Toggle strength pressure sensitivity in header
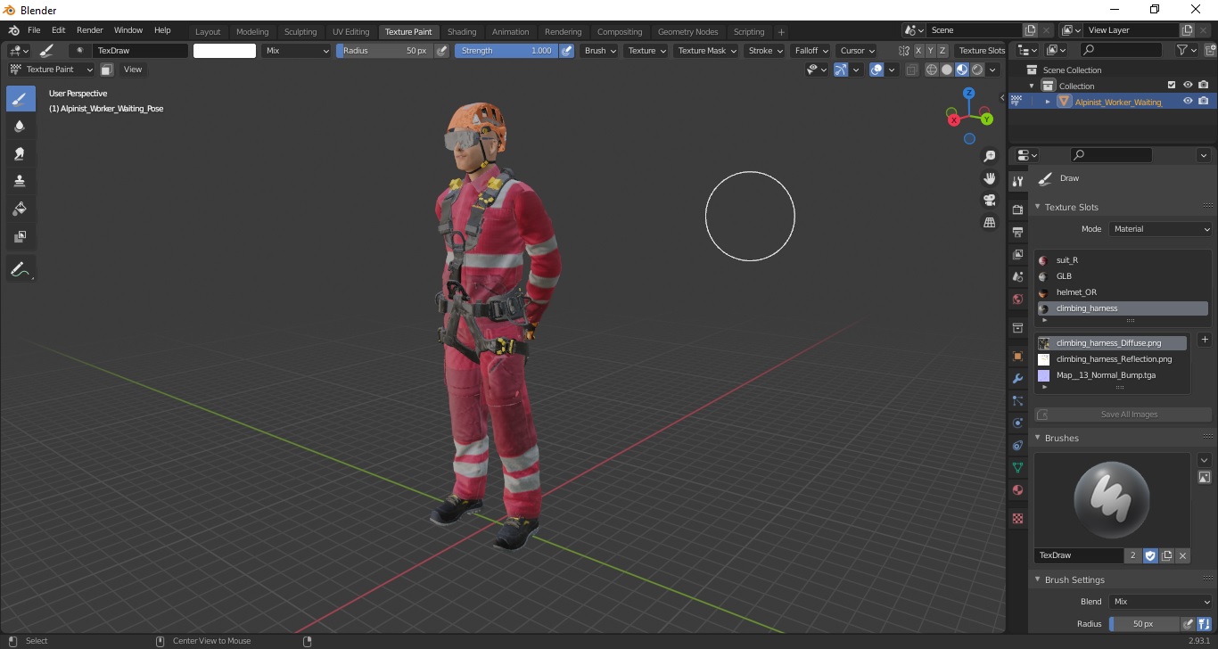 pyautogui.click(x=566, y=51)
